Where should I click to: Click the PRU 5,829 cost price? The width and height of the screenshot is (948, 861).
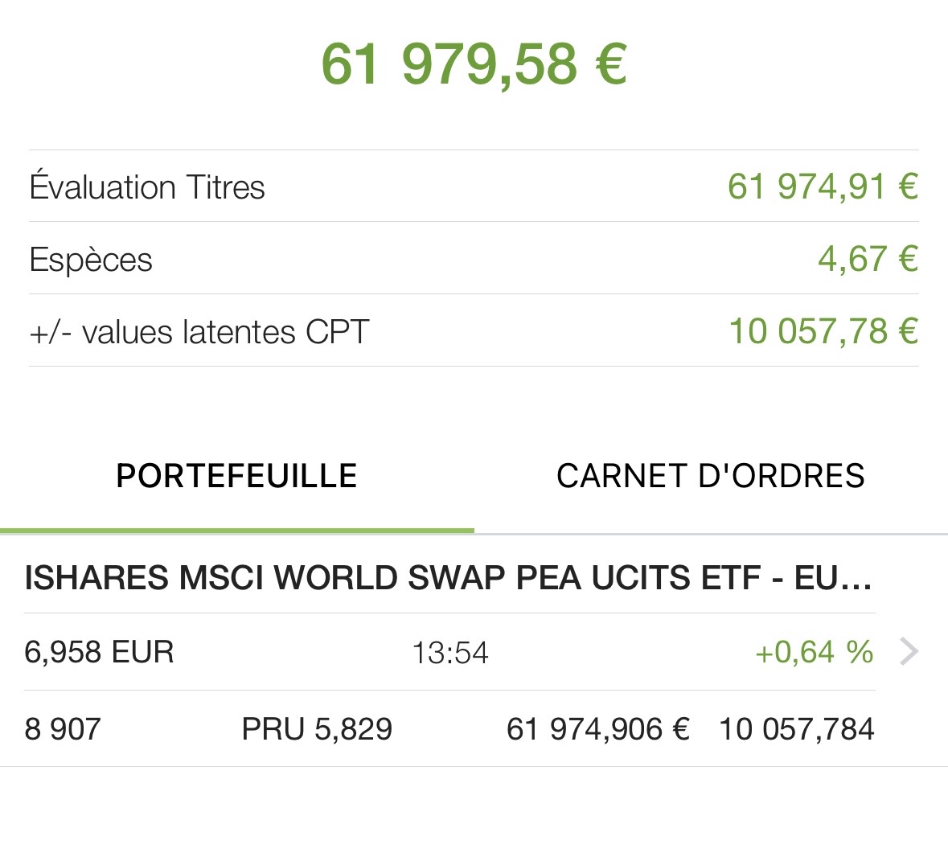(x=317, y=728)
